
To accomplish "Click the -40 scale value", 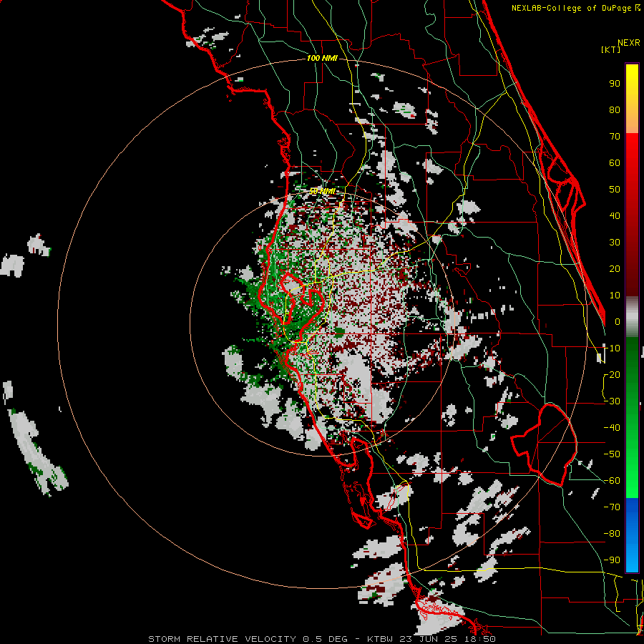I will (612, 428).
